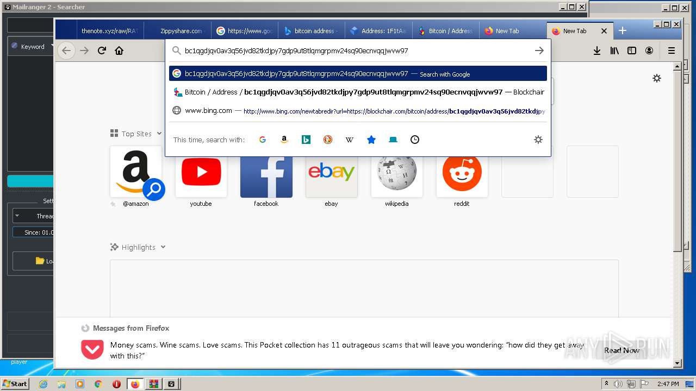The width and height of the screenshot is (696, 391).
Task: Open search settings gear in dropdown
Action: click(538, 140)
